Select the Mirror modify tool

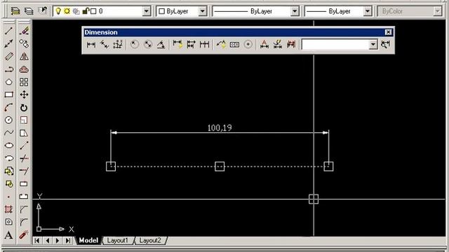pyautogui.click(x=24, y=56)
